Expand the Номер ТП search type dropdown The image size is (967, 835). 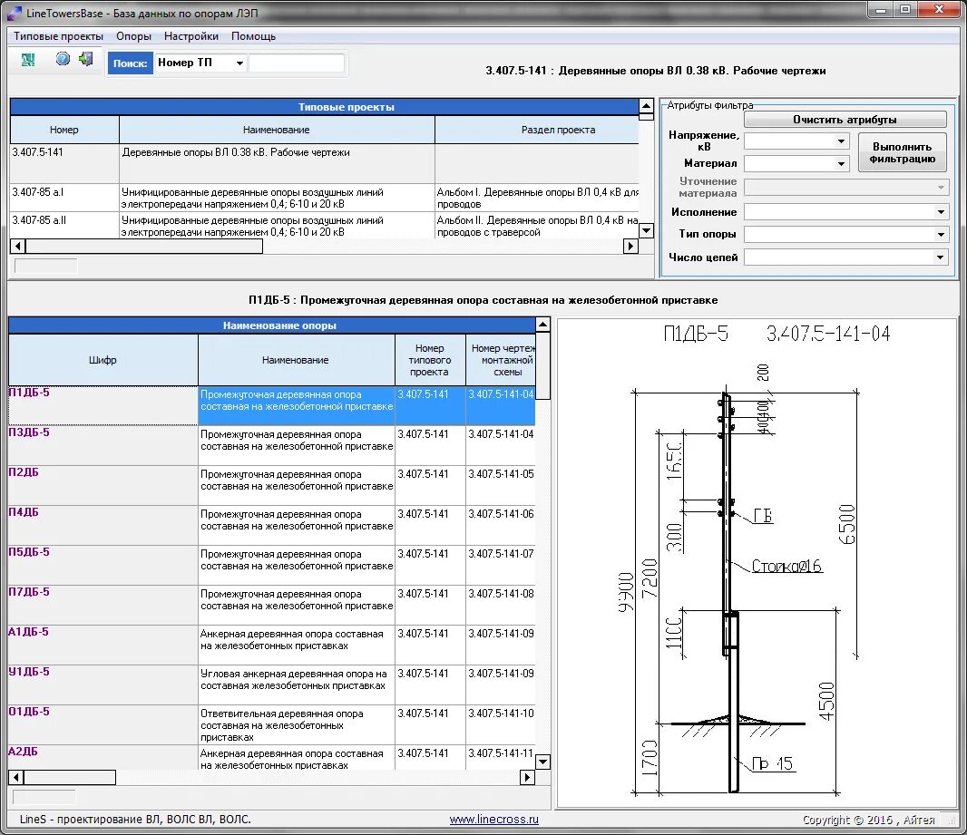(239, 63)
